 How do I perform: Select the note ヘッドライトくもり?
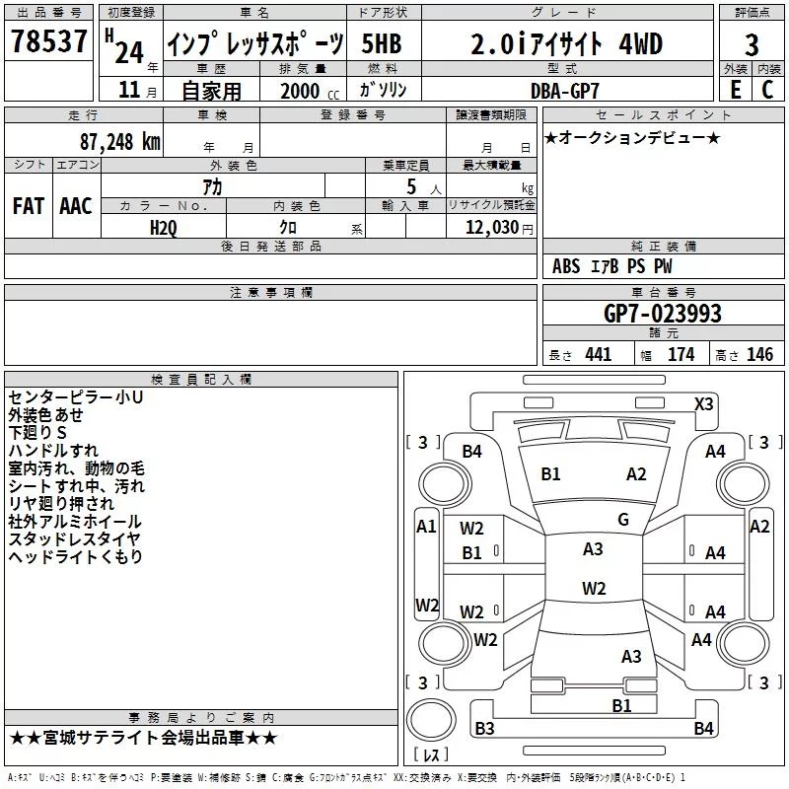tap(76, 556)
